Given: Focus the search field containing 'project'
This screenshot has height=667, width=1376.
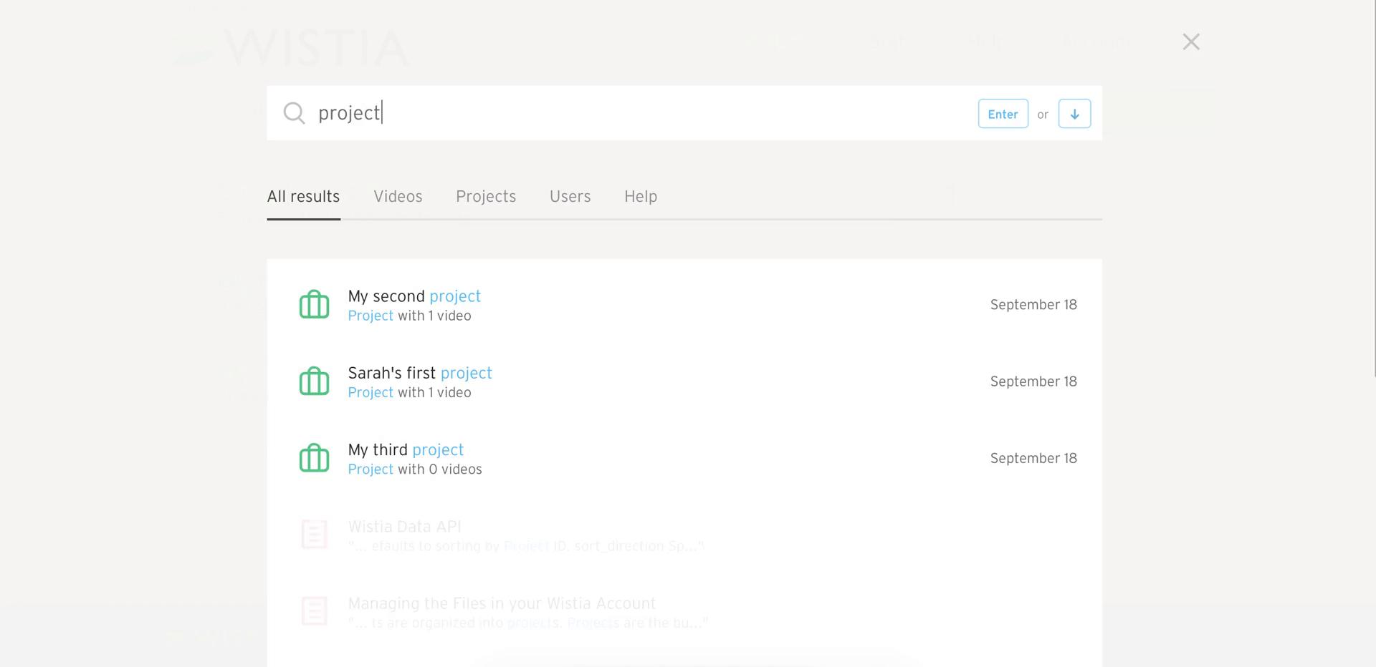Looking at the screenshot, I should coord(684,113).
